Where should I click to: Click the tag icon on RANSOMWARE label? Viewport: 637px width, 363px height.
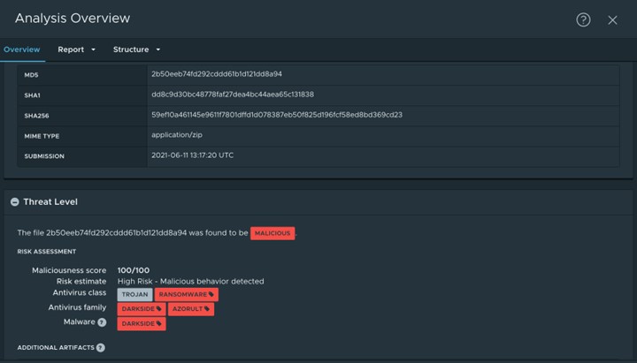212,294
